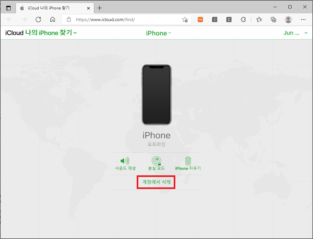Click the browser profile avatar

288,19
